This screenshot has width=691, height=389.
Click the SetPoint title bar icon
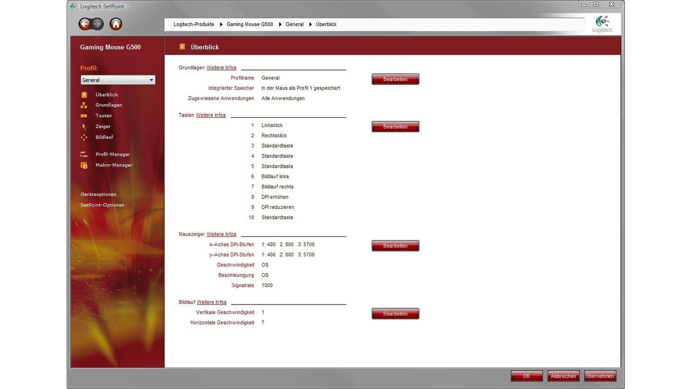73,6
